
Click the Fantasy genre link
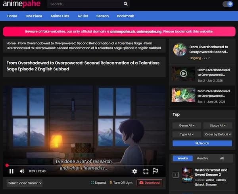(221, 180)
